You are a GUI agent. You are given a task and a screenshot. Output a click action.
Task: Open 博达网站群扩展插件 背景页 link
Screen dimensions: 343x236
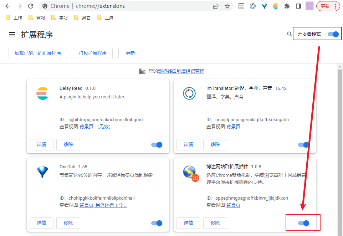click(x=233, y=205)
